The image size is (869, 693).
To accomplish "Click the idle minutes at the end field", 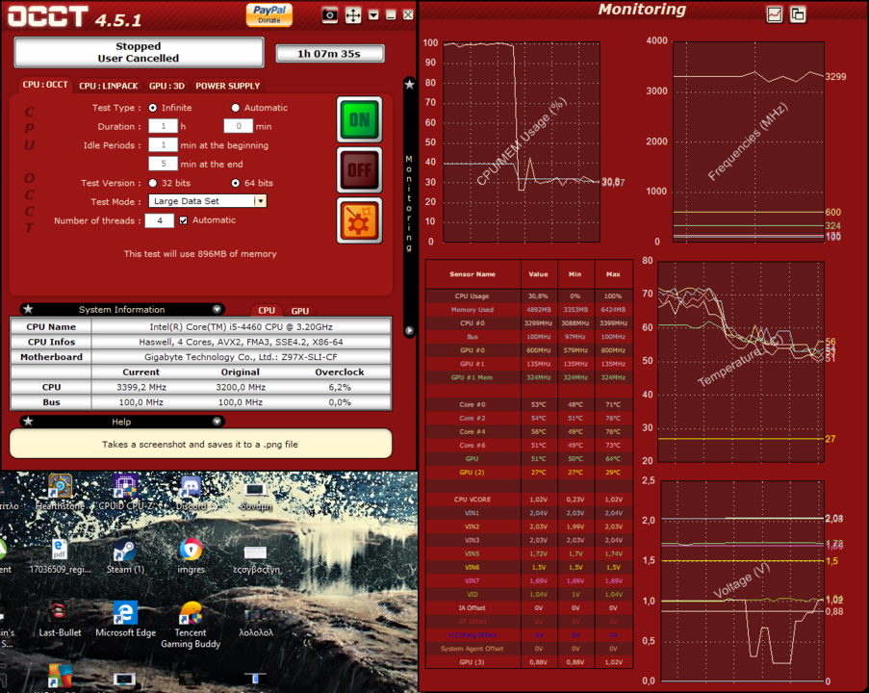I will tap(163, 164).
